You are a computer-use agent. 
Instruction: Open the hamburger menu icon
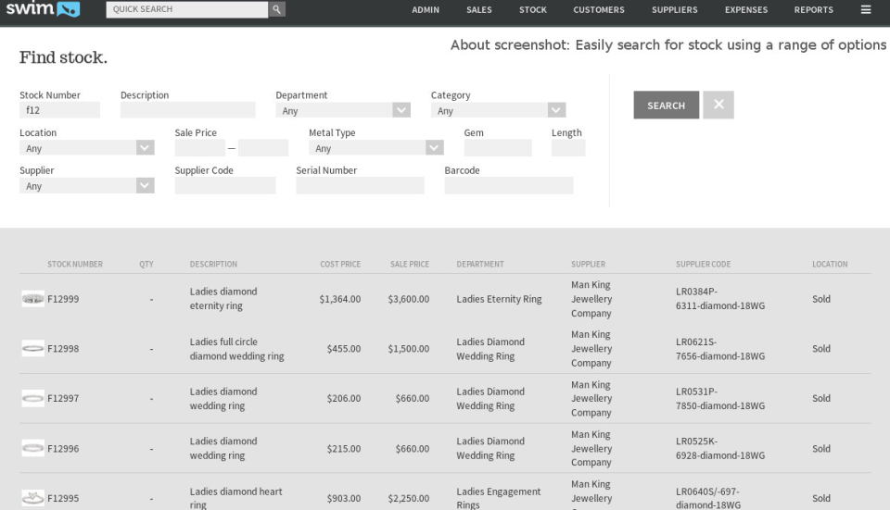click(866, 9)
